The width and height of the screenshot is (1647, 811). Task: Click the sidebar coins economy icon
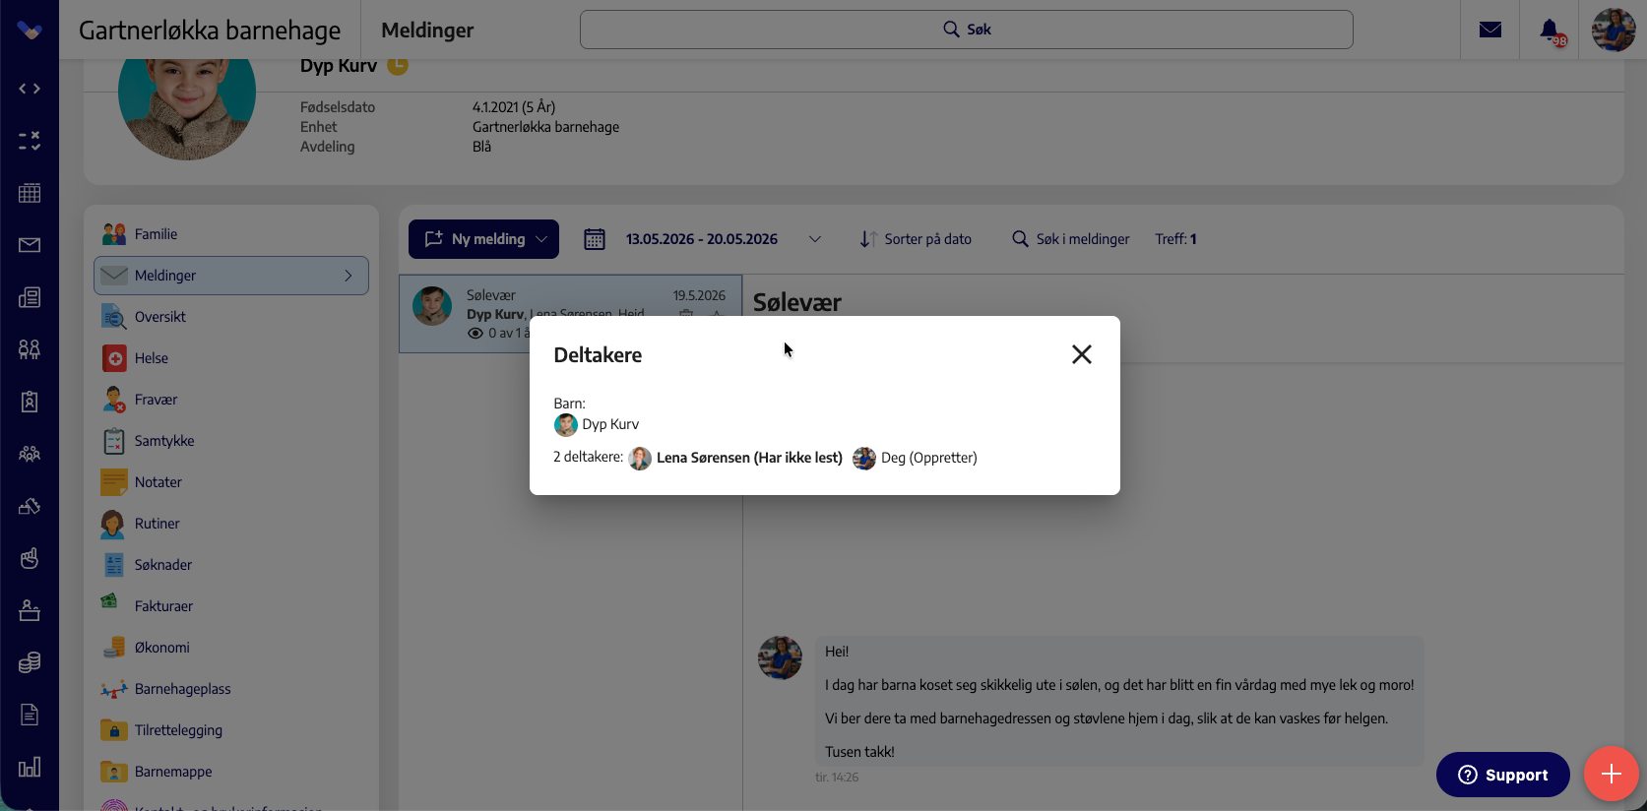coord(30,662)
